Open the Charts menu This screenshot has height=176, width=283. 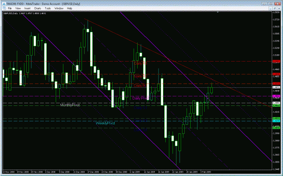click(x=38, y=8)
